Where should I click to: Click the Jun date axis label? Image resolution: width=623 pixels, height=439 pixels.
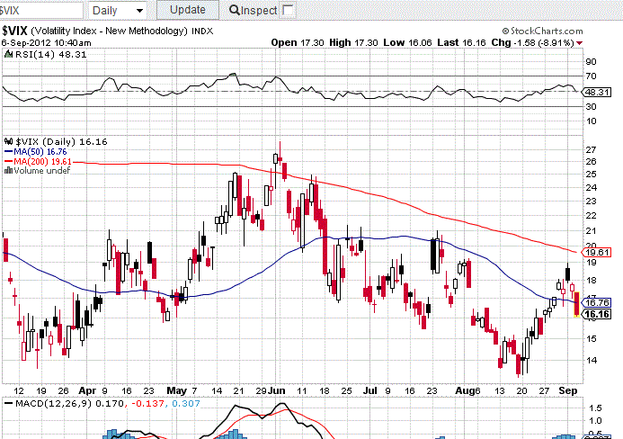[x=277, y=390]
